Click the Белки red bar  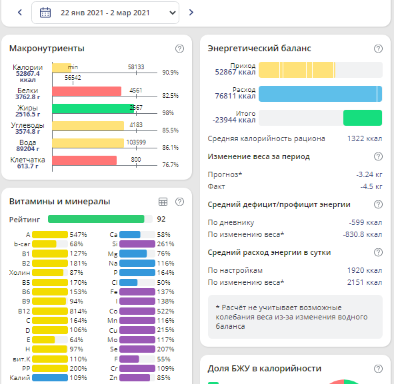tap(87, 91)
